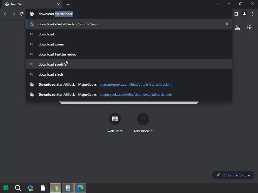Screen dimensions: 258x193
Task: Open the Labs flask icon
Action: pos(237,27)
